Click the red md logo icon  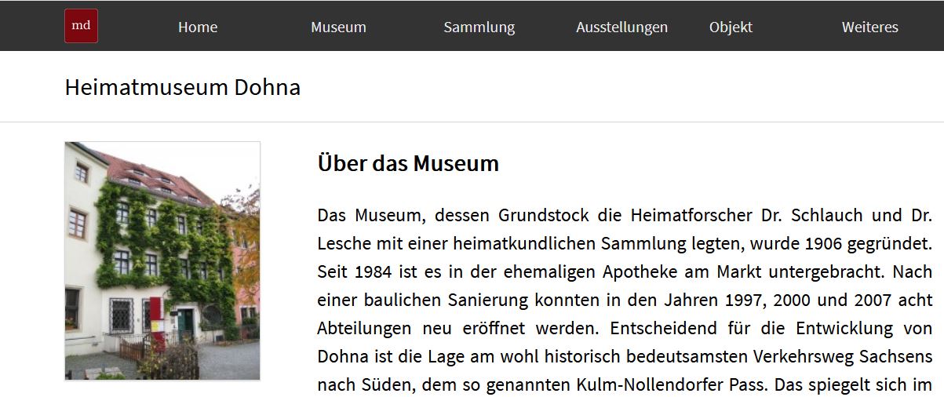(x=81, y=26)
